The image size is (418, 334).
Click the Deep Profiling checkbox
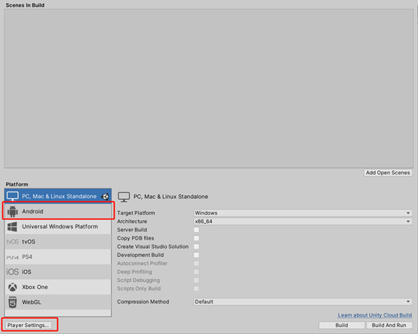click(196, 271)
